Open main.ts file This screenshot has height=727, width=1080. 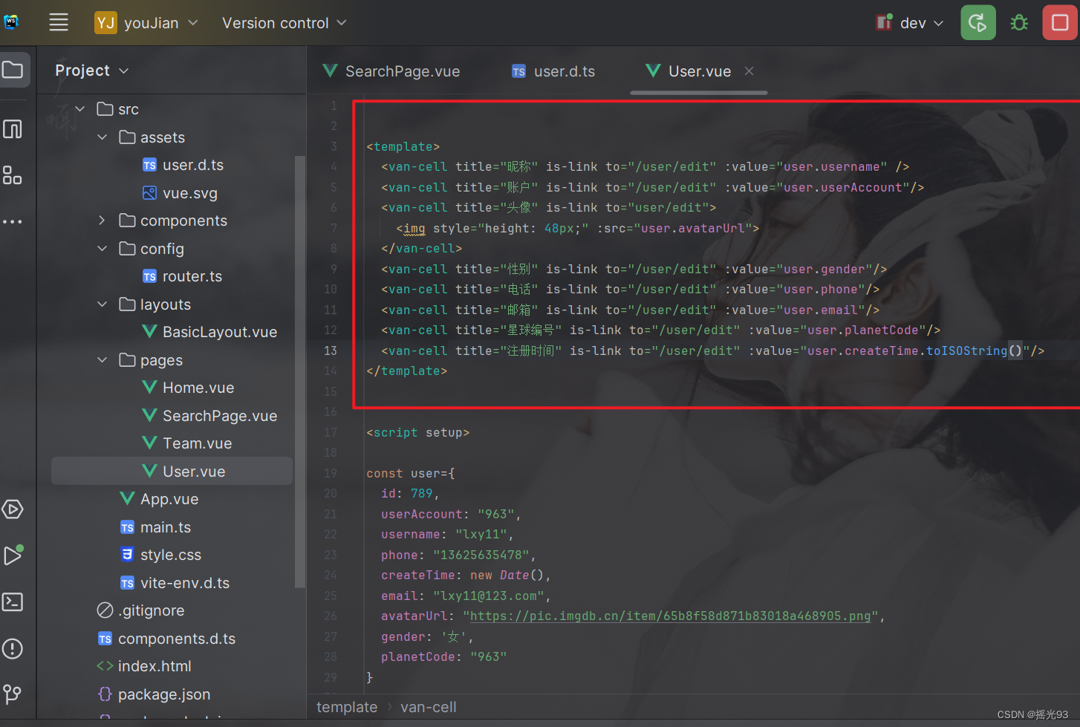[155, 527]
